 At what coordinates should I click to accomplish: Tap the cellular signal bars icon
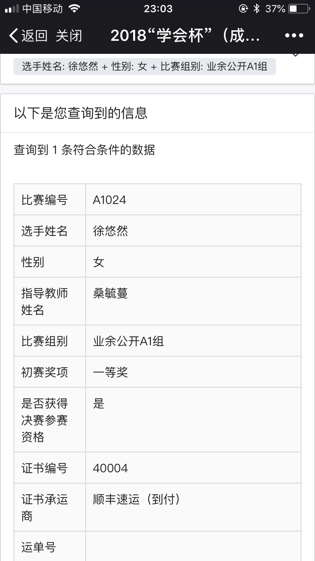coord(12,8)
